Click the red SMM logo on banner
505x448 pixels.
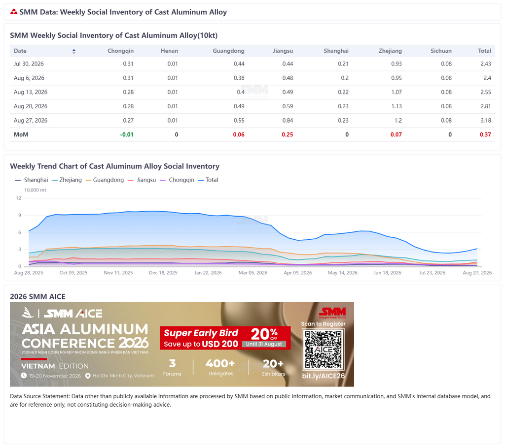pos(332,312)
